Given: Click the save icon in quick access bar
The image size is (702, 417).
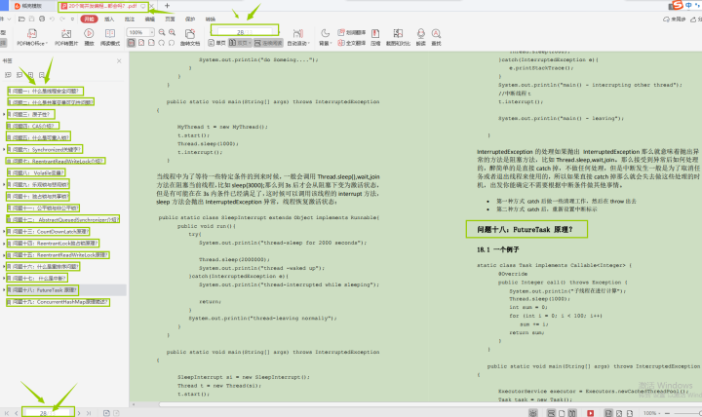Looking at the screenshot, I should [x=32, y=19].
